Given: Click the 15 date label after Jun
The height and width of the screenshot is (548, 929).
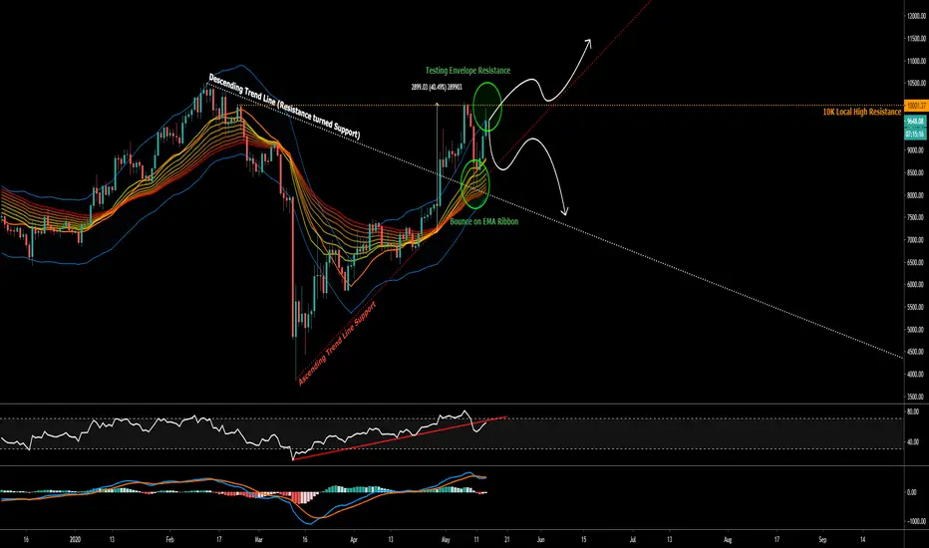Looking at the screenshot, I should click(583, 540).
